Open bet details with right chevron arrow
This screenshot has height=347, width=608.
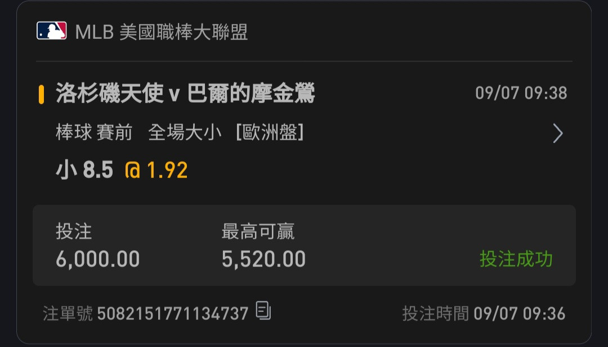click(557, 133)
